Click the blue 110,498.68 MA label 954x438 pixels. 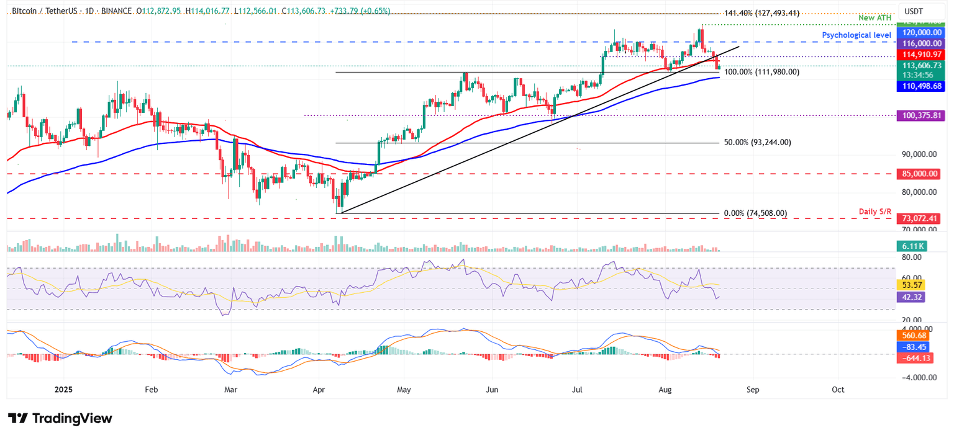coord(921,86)
